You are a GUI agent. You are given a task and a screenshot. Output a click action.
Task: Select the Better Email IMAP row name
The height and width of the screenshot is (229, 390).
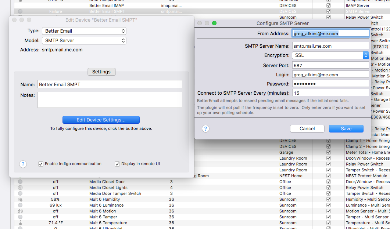(x=107, y=6)
